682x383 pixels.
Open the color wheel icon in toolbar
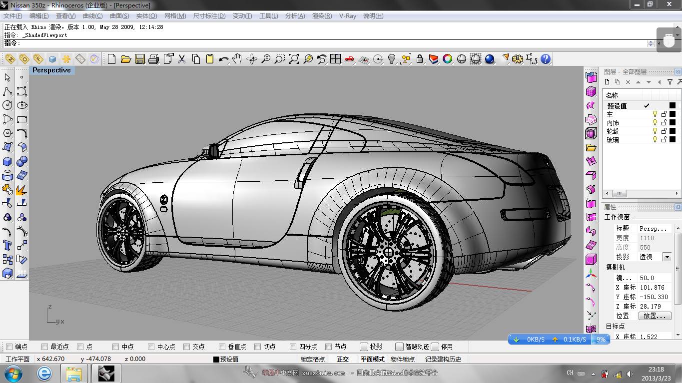click(448, 59)
